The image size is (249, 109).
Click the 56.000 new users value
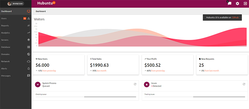[x=42, y=65]
